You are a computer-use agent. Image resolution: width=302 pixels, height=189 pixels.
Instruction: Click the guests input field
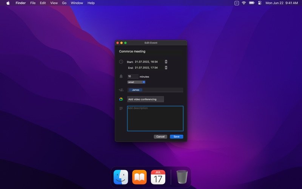click(x=155, y=90)
